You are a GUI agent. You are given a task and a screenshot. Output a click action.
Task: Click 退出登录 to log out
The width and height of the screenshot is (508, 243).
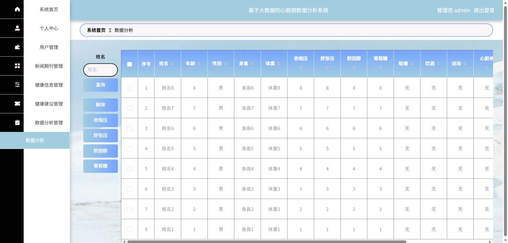click(484, 10)
